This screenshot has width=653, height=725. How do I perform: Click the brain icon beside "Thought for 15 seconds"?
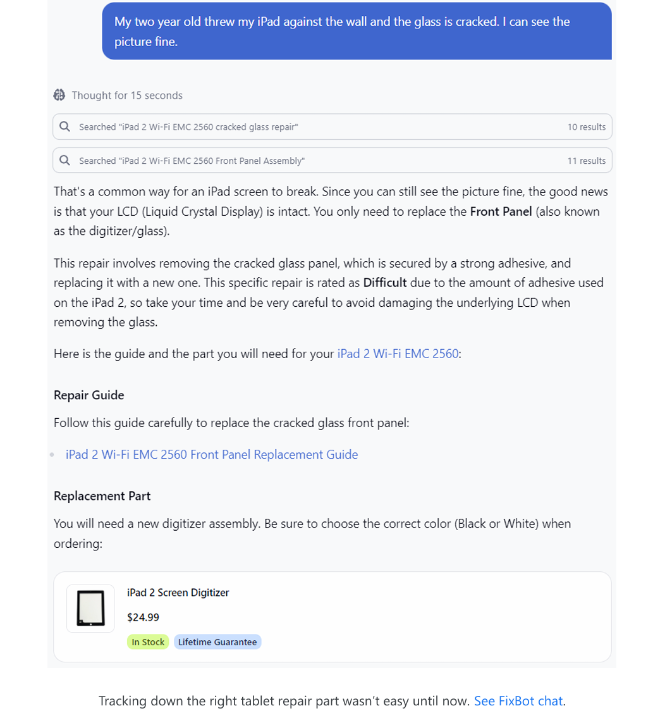tap(59, 95)
